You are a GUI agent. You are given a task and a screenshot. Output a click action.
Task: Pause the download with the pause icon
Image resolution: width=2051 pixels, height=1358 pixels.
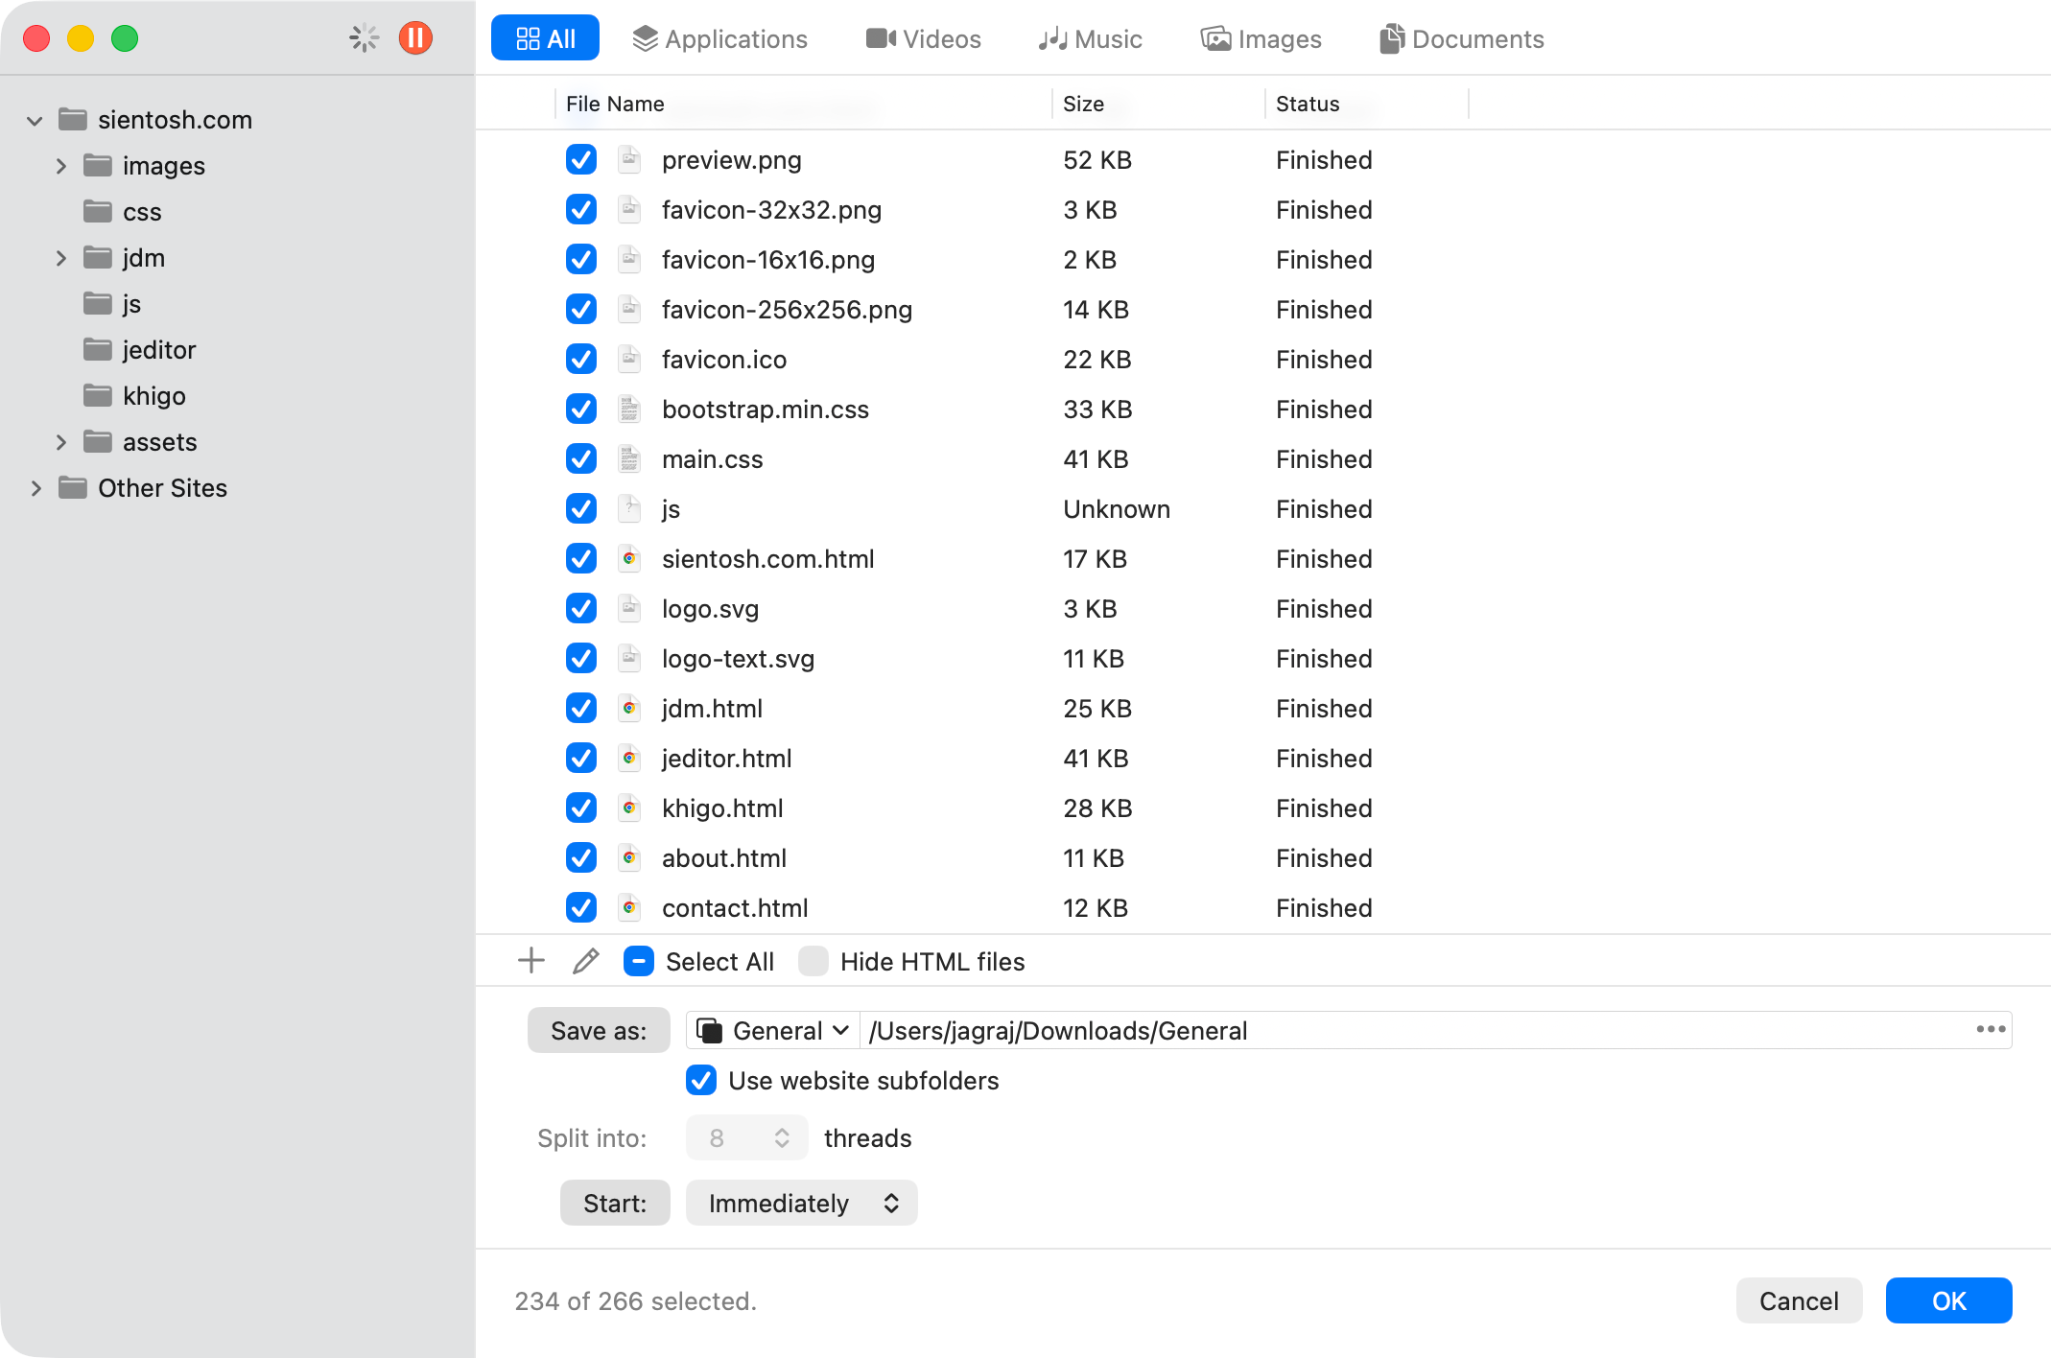[415, 38]
